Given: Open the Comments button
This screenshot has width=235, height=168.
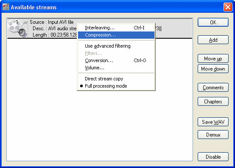Looking at the screenshot, I should coord(213,88).
